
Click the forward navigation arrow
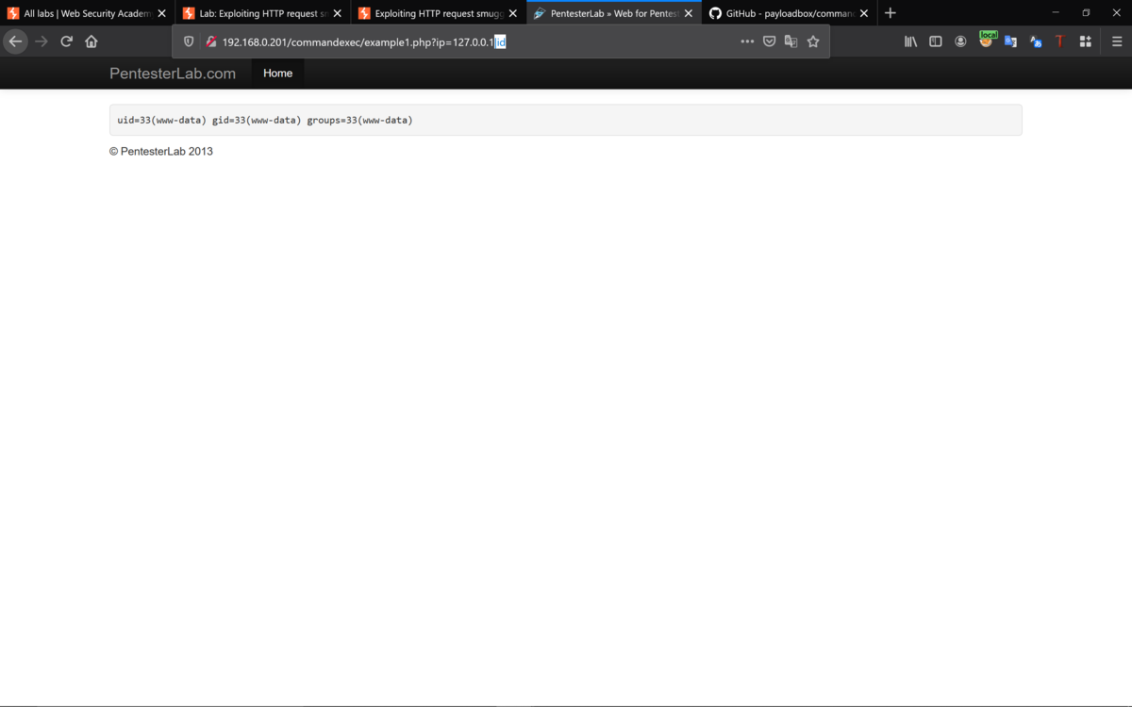[41, 41]
